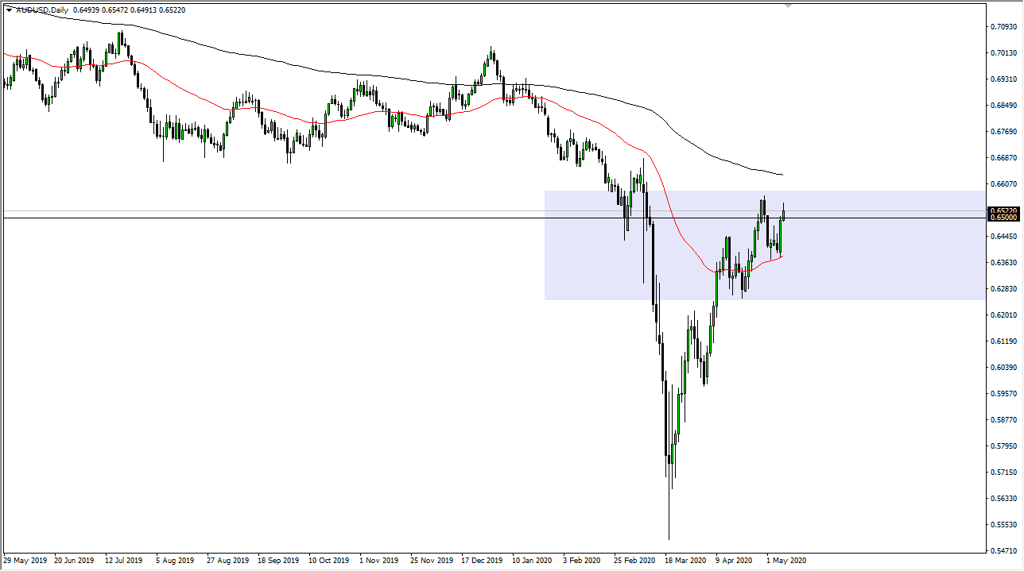1024x571 pixels.
Task: Click the 1 May 2020 date label
Action: [x=786, y=560]
